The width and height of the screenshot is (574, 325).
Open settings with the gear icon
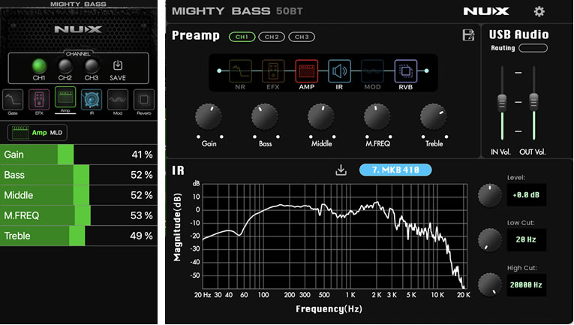539,11
